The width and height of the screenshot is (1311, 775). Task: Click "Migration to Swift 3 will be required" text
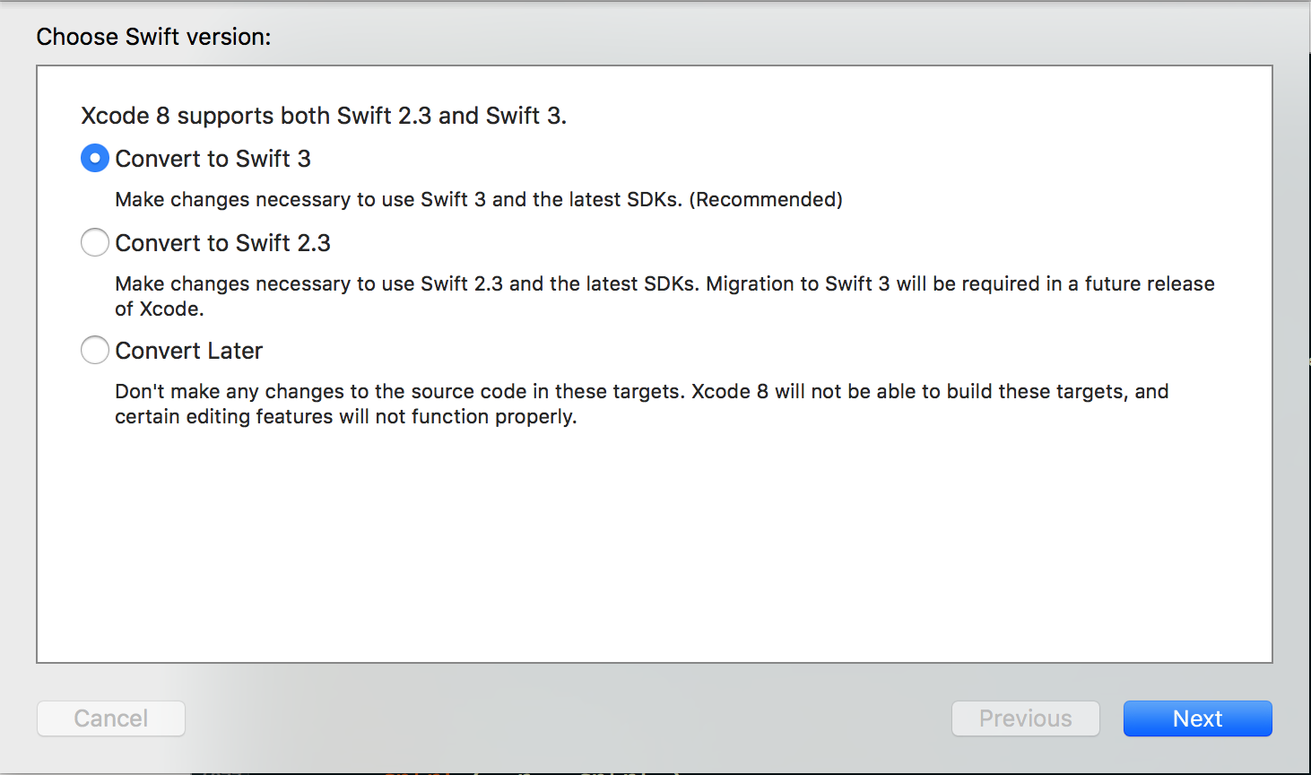click(x=861, y=284)
